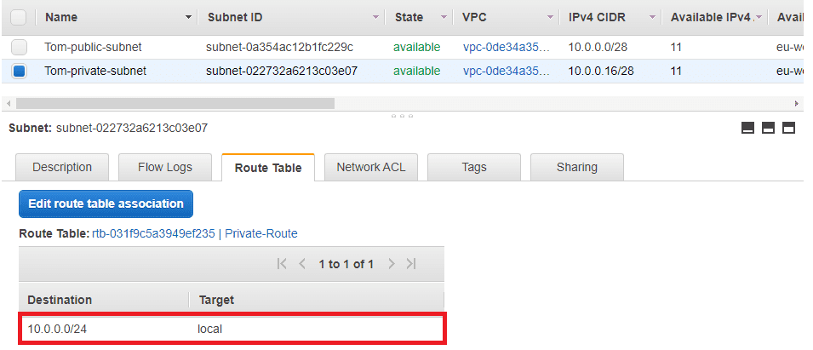Screen dimensions: 813x350
Task: Select the middle split panel layout icon
Action: (769, 128)
